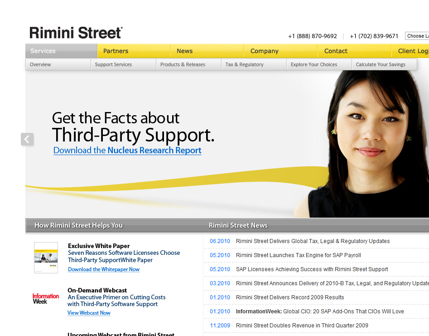Click the 03.2010 news date
Screen dimensions: 429x336
tap(220, 283)
